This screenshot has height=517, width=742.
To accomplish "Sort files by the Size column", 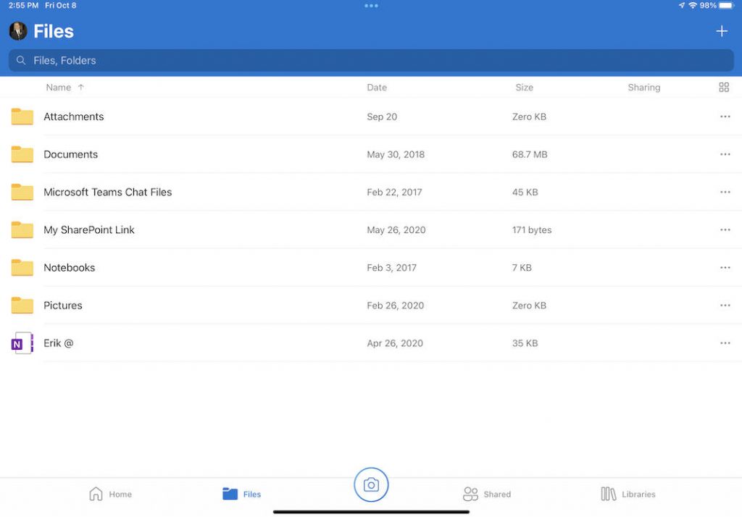I will click(524, 87).
